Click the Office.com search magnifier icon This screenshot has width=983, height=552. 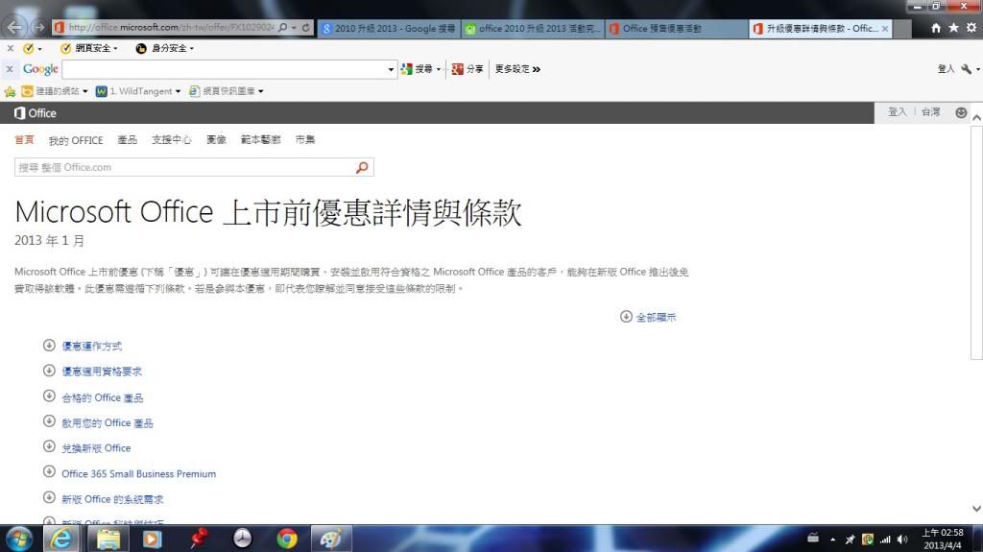[x=362, y=167]
